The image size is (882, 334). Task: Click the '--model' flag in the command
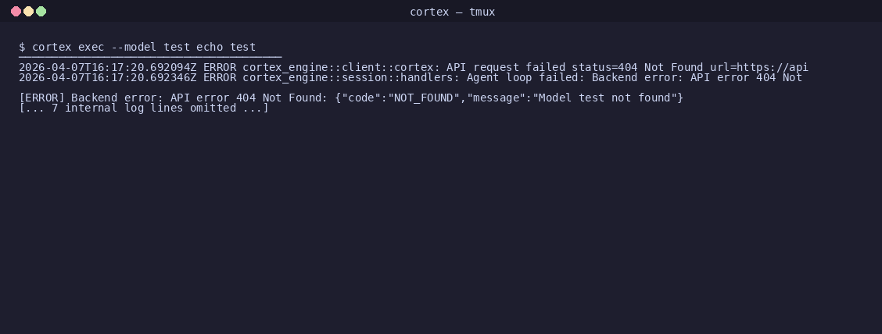[134, 47]
